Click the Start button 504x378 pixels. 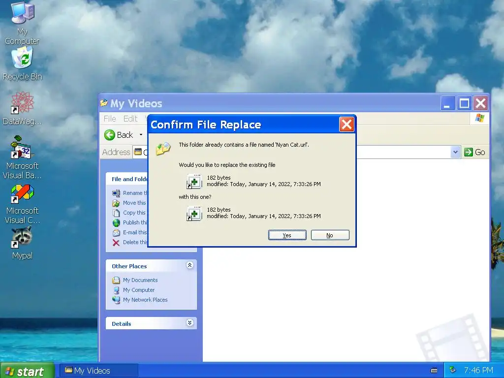click(x=27, y=371)
